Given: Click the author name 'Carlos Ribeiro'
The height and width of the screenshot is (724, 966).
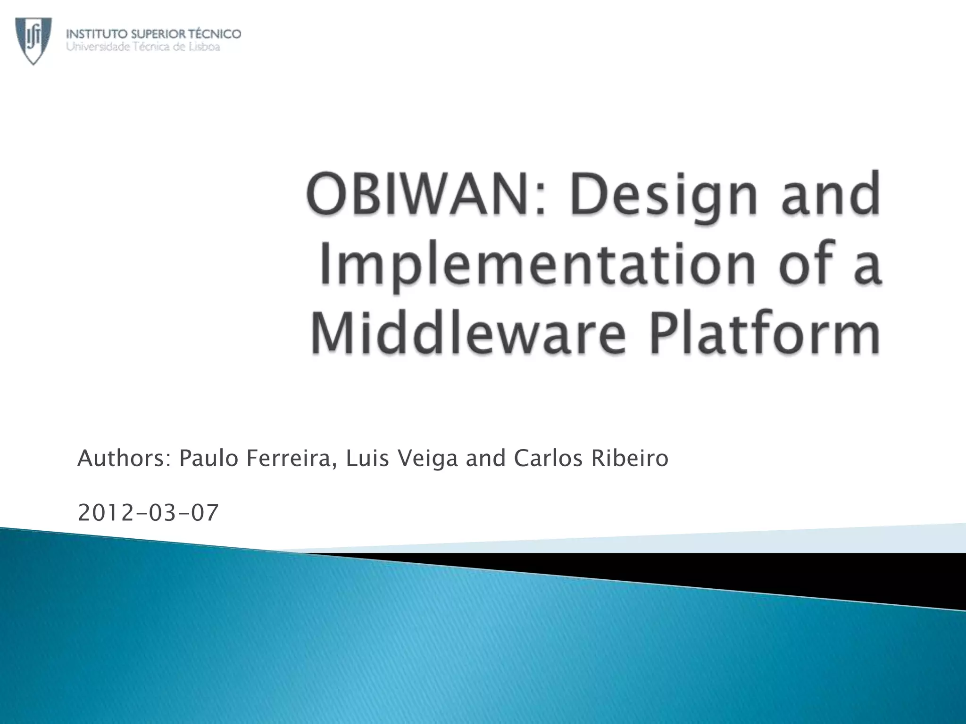Looking at the screenshot, I should [x=591, y=458].
